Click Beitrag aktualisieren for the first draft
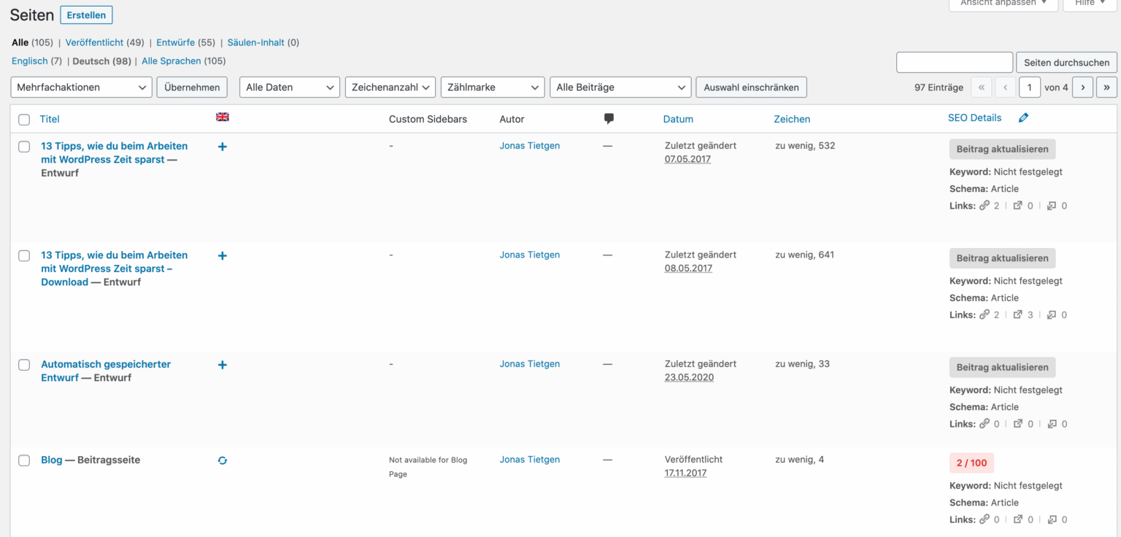This screenshot has height=537, width=1121. [x=1002, y=149]
